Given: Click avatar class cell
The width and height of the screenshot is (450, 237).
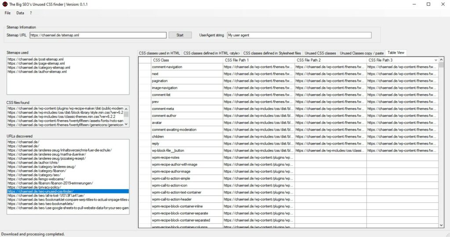Looking at the screenshot, I should point(187,123).
